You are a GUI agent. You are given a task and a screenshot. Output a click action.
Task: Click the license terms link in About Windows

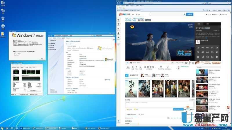[x=21, y=51]
